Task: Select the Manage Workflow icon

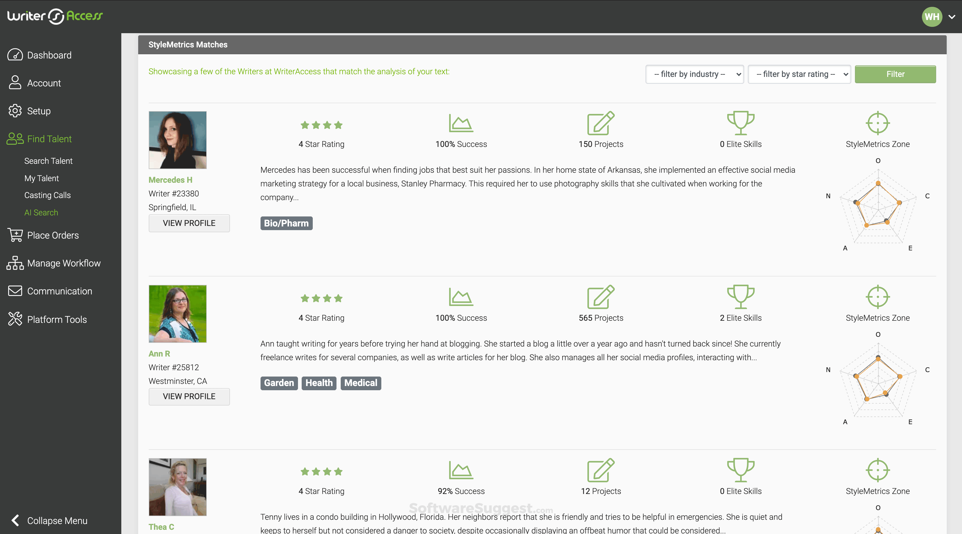Action: pyautogui.click(x=15, y=263)
